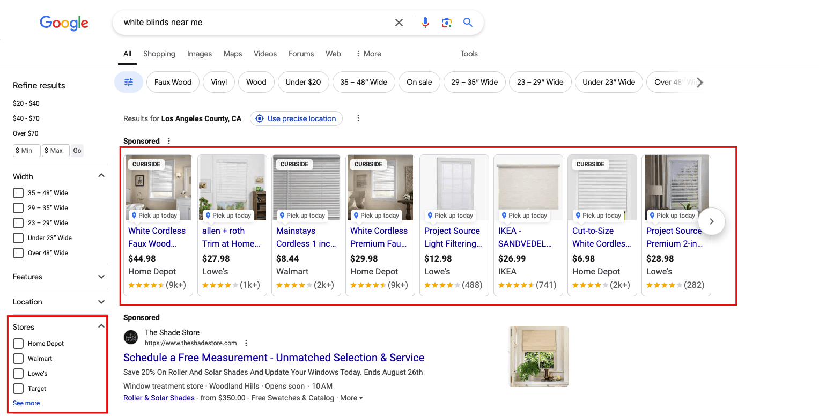
Task: Click the next arrow on product carousel
Action: [x=711, y=221]
